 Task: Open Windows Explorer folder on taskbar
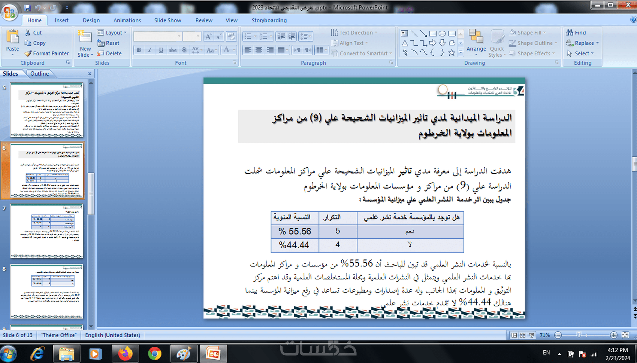[x=67, y=354]
